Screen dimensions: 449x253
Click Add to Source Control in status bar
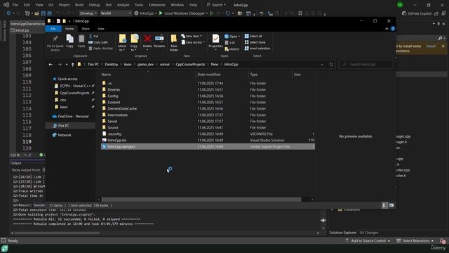[368, 240]
